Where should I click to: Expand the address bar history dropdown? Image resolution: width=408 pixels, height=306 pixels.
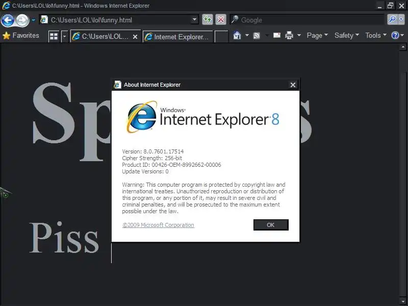coord(194,19)
